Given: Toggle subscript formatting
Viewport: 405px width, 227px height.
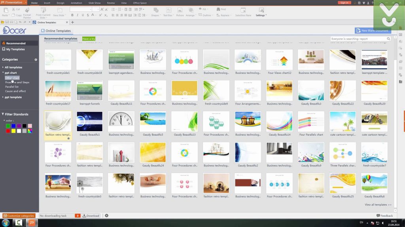Looking at the screenshot, I should coord(106,15).
